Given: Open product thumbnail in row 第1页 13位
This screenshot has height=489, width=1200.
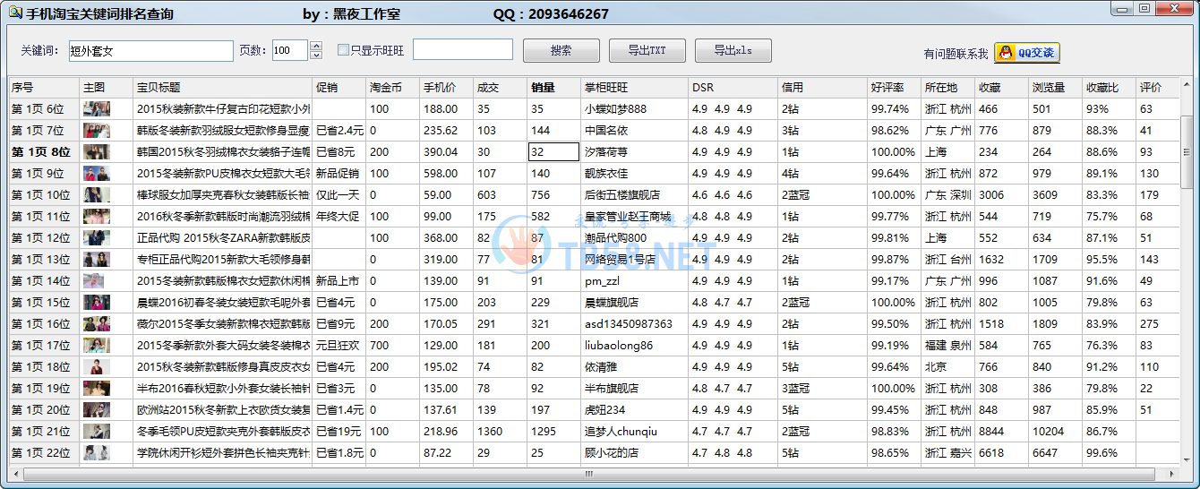Looking at the screenshot, I should click(x=97, y=260).
